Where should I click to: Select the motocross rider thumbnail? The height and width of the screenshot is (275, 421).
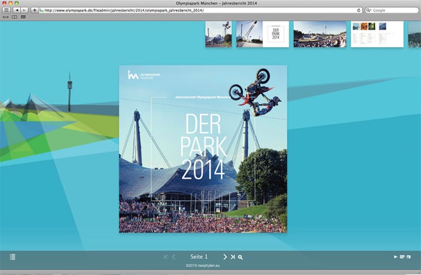[218, 34]
